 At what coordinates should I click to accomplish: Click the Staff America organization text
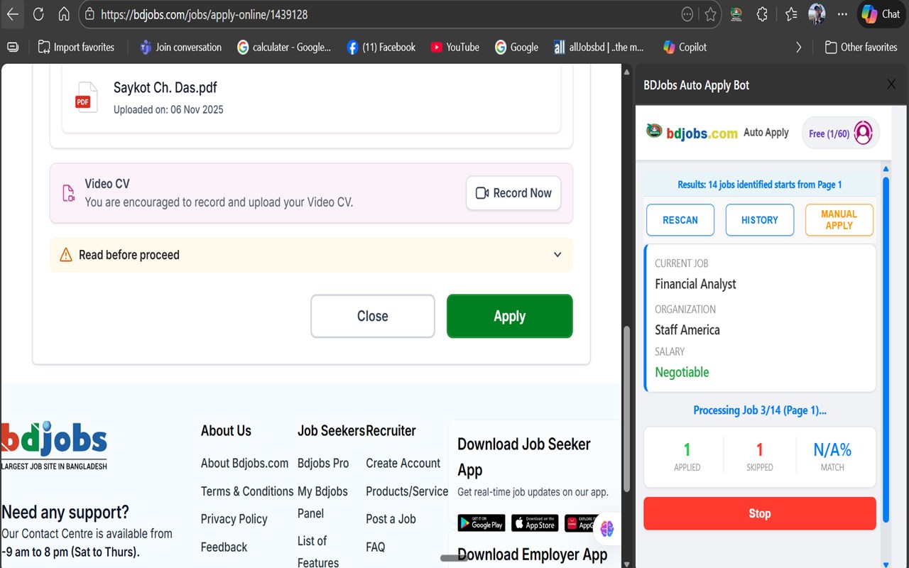(x=687, y=330)
